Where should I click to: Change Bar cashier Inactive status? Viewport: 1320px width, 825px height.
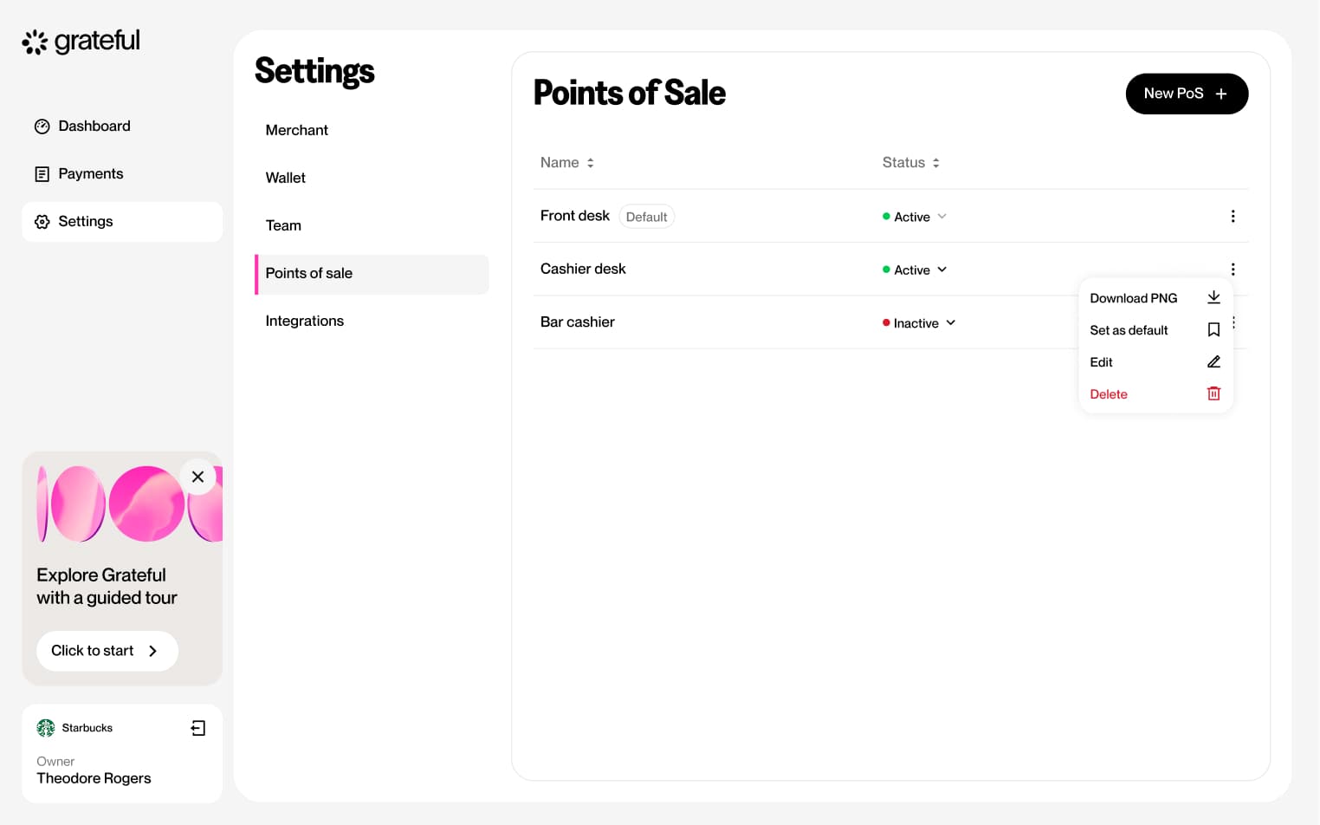(919, 323)
